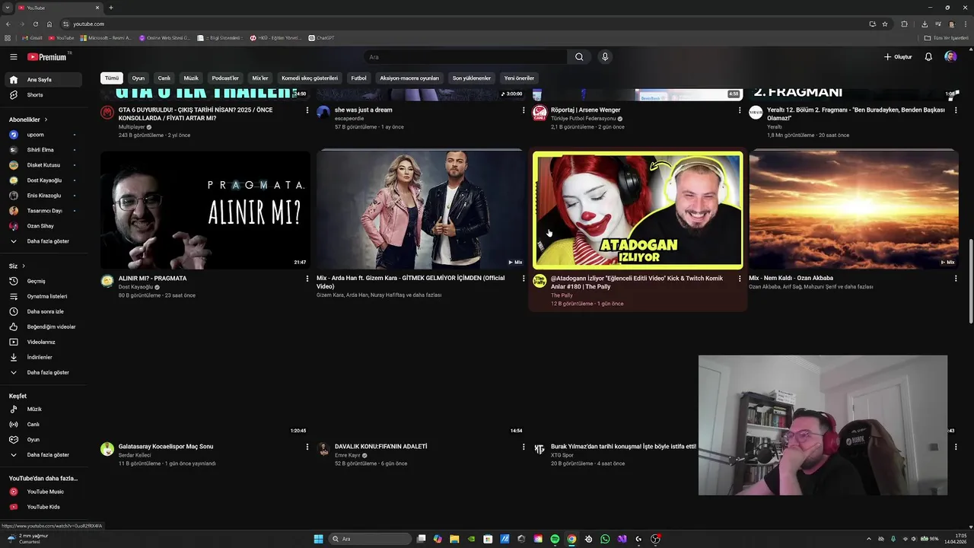The width and height of the screenshot is (974, 548).
Task: Open Canlı under Keşfet sidebar
Action: (x=43, y=425)
